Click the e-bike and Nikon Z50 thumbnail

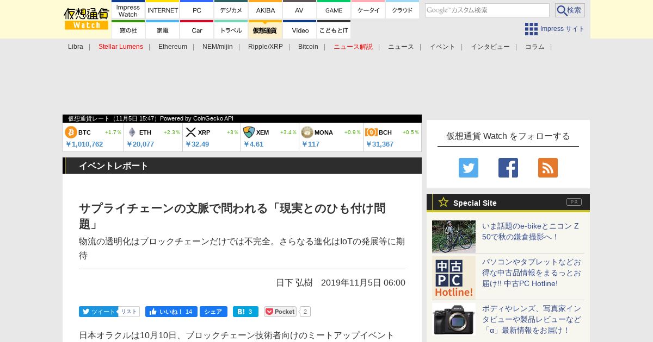tap(454, 237)
